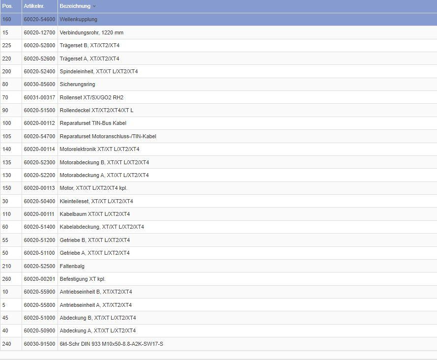Click Befestigung XT kpl. entry
This screenshot has width=437, height=360.
coord(83,279)
